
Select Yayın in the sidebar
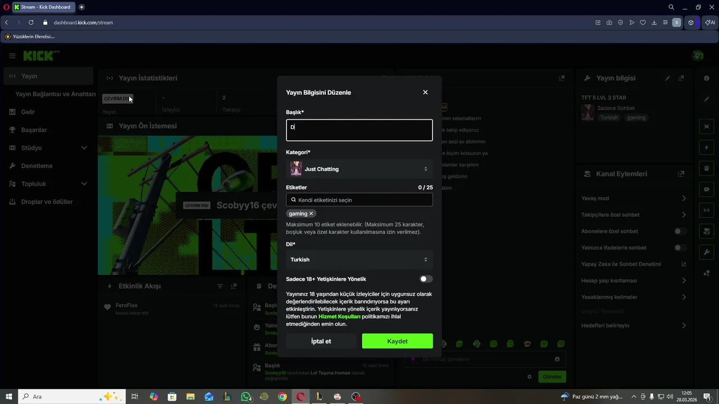[48, 76]
